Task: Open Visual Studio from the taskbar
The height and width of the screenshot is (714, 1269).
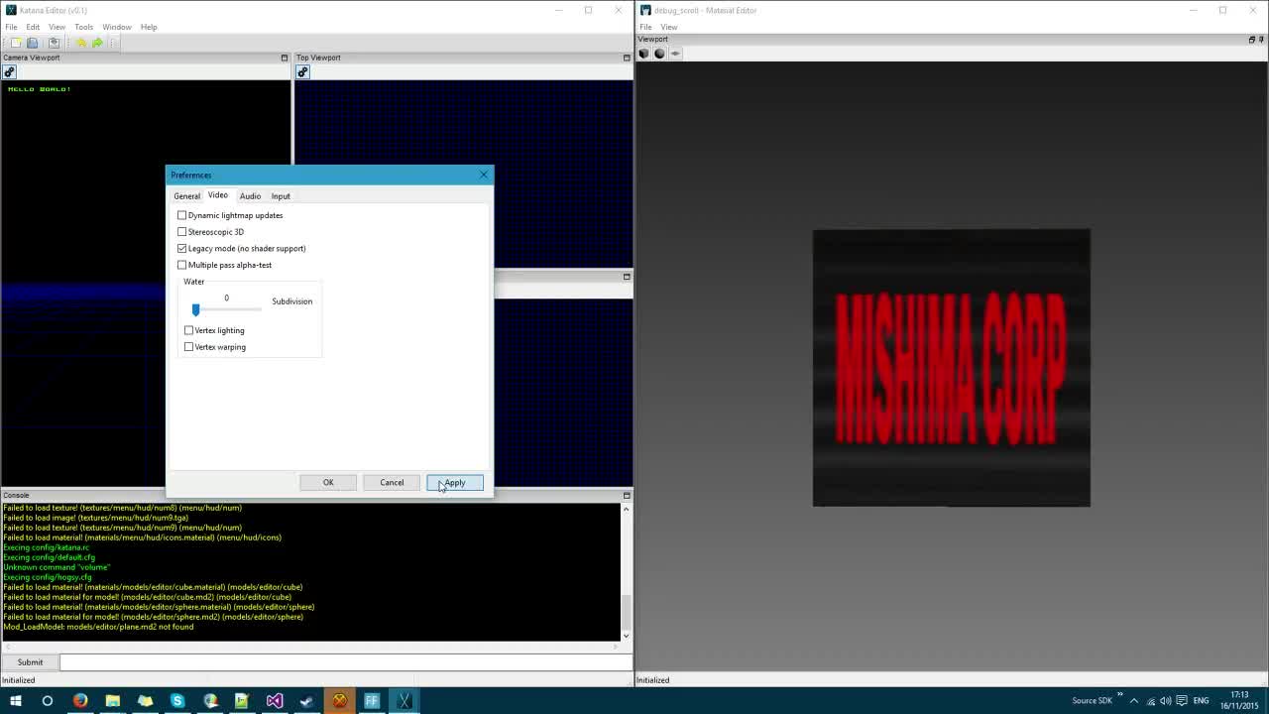Action: point(275,701)
